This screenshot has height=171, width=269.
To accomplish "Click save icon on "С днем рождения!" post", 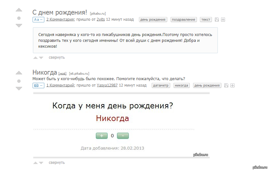I will (217, 19).
